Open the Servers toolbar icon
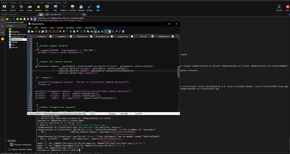Image resolution: width=290 pixels, height=154 pixels. tap(13, 8)
